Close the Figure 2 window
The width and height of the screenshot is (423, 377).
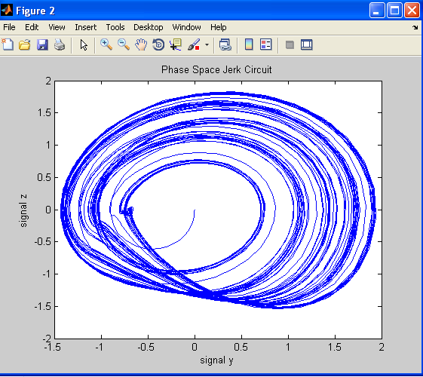tap(412, 11)
